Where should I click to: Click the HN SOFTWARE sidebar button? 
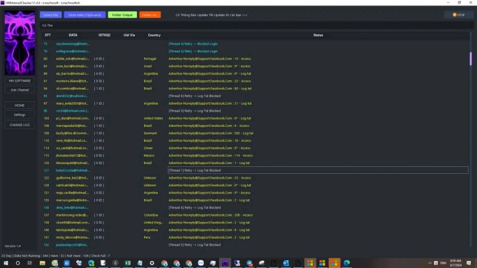click(20, 81)
